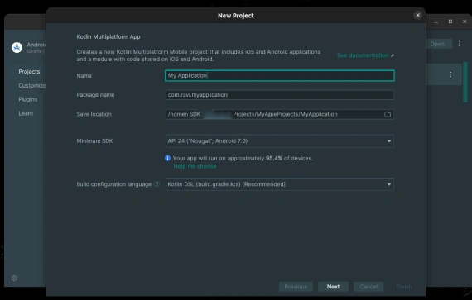Click the Android Studio logo icon
This screenshot has height=300, width=472.
click(x=17, y=47)
